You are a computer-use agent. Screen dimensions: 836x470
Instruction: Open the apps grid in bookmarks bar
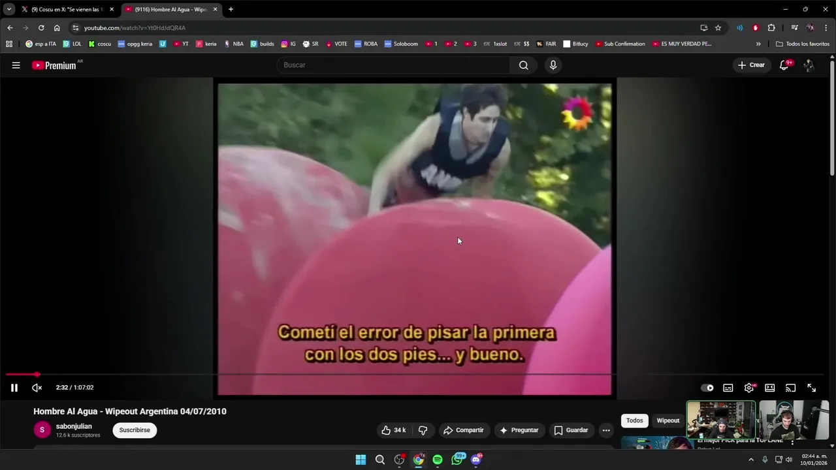9,44
